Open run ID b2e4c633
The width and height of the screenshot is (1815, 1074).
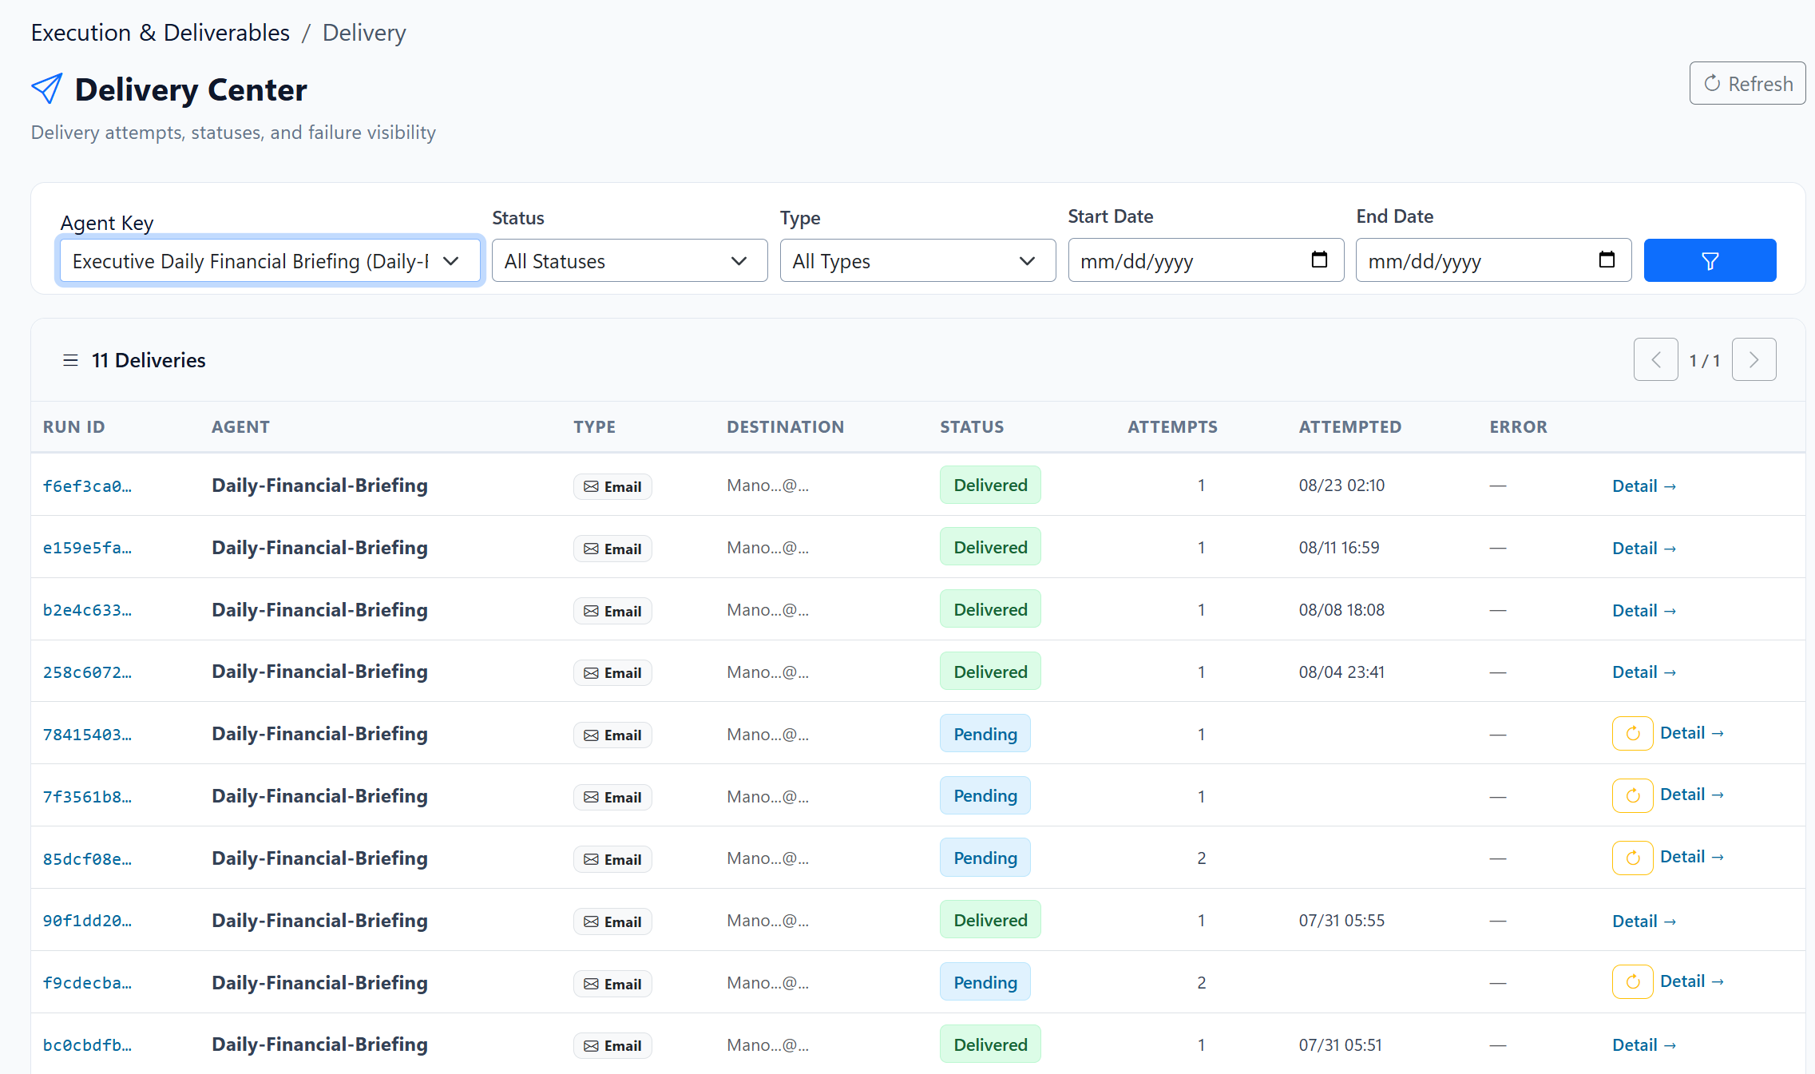[x=87, y=610]
